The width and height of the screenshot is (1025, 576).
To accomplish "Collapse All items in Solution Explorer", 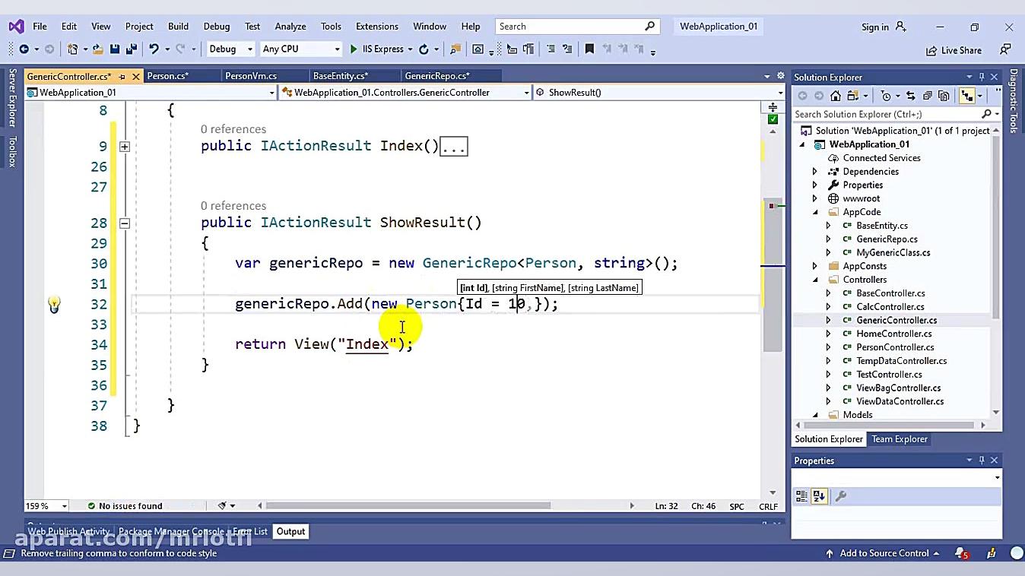I will (x=928, y=96).
